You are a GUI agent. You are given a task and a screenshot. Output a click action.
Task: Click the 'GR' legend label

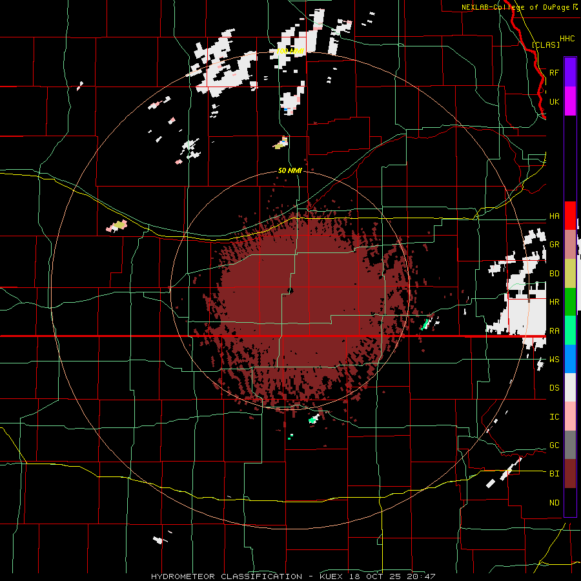tap(554, 245)
